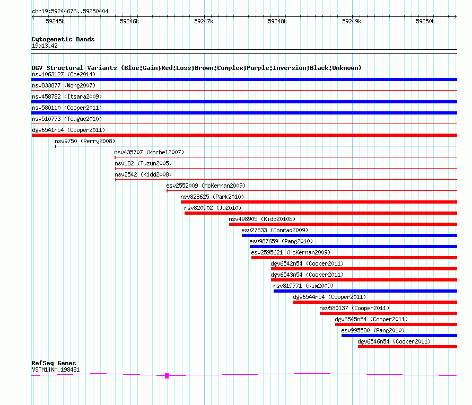Image resolution: width=472 pixels, height=405 pixels.
Task: Open the RefSeq Genes track title
Action: [x=54, y=363]
